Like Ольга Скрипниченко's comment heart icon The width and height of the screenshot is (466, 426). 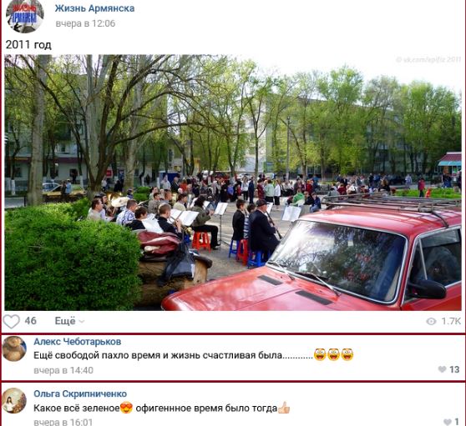coord(448,422)
